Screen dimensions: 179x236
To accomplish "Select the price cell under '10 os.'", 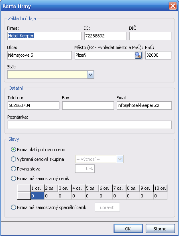I will point(161,196).
